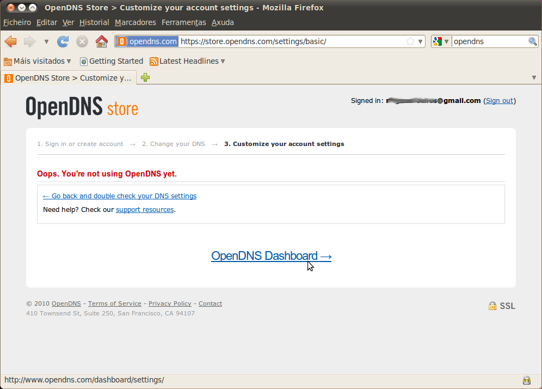Open the back/forward history dropdown arrow
This screenshot has width=542, height=389.
click(46, 42)
